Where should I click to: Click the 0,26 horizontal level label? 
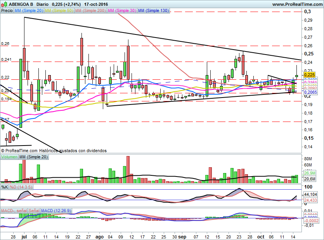[5, 44]
